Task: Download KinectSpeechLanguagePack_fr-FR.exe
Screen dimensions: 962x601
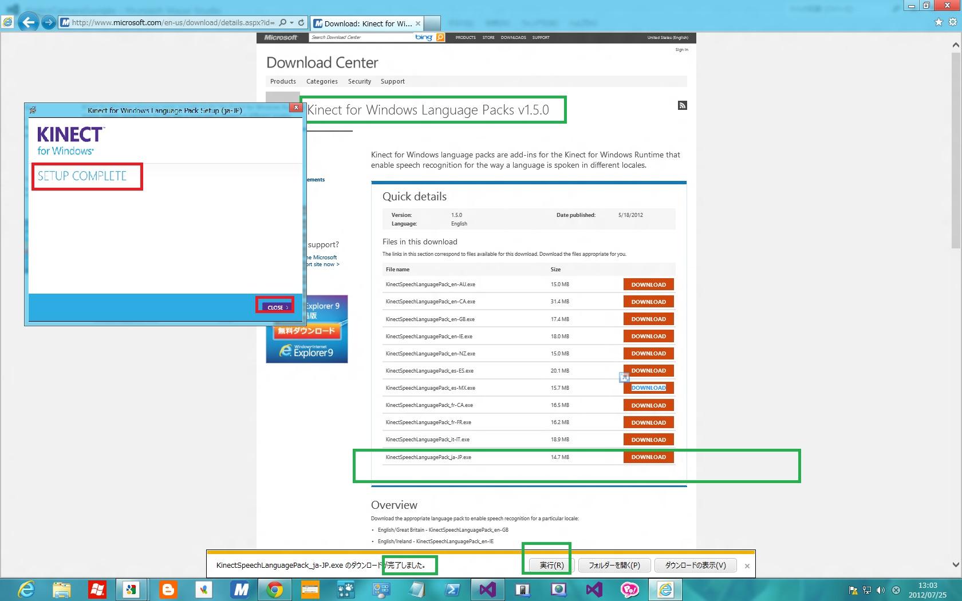Action: [649, 422]
